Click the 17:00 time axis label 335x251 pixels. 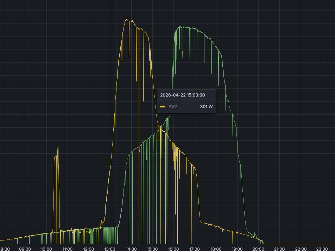[x=195, y=249]
